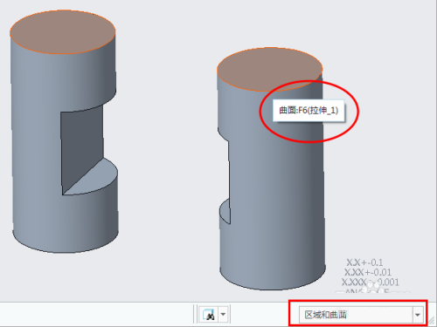Click the Find tool binoculars icon
Image resolution: width=437 pixels, height=327 pixels.
click(209, 314)
